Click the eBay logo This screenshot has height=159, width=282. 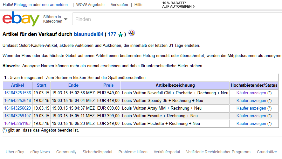pyautogui.click(x=21, y=18)
